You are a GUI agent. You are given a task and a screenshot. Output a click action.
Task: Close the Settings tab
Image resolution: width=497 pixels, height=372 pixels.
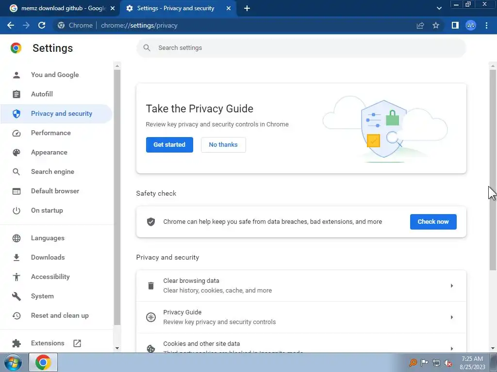pos(229,8)
